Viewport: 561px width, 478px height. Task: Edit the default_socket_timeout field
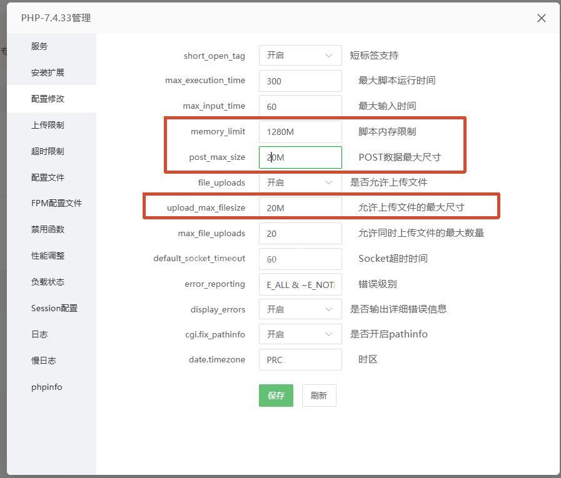[x=300, y=259]
